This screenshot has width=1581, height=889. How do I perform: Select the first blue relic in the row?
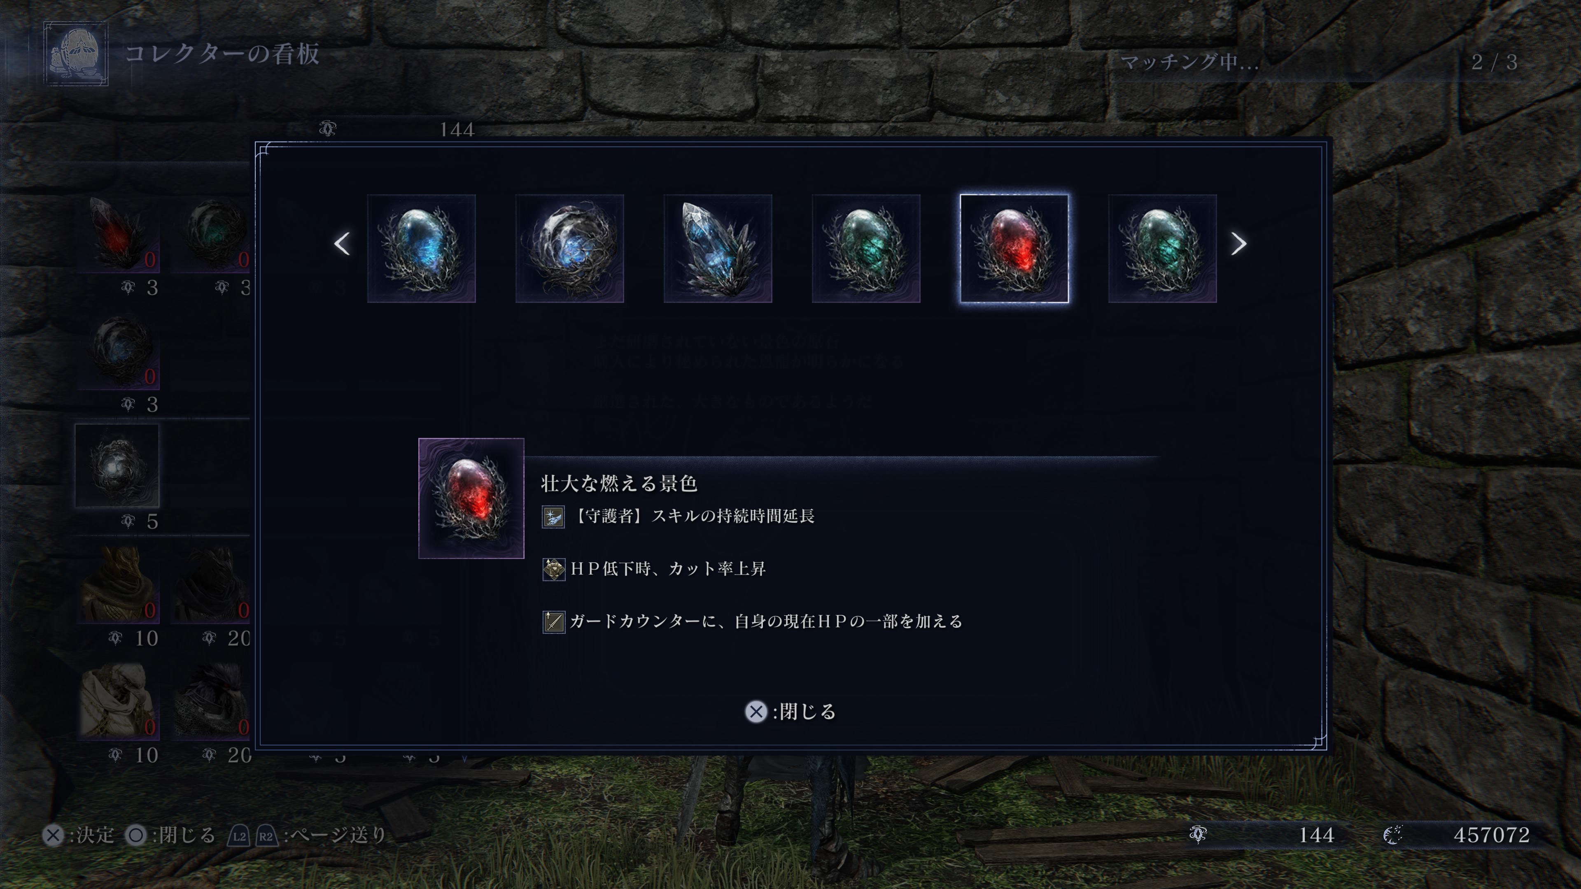pos(421,249)
